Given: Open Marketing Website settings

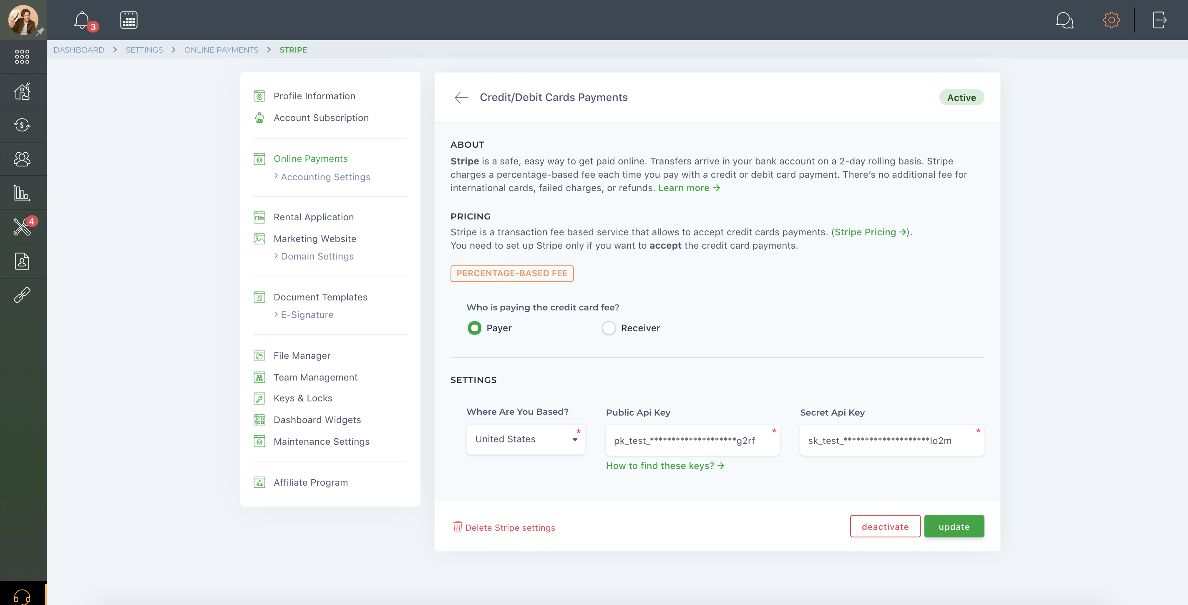Looking at the screenshot, I should [x=315, y=239].
